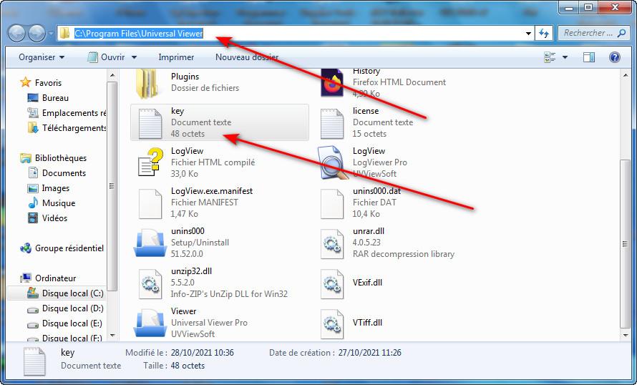Open the Organiser menu
The width and height of the screenshot is (637, 385).
coord(42,57)
